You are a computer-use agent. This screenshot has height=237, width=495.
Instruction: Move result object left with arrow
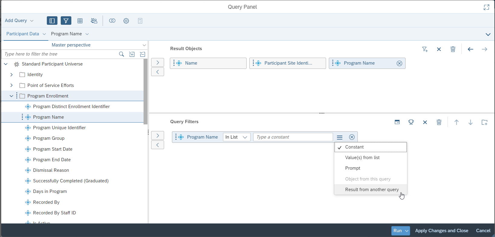tap(470, 49)
